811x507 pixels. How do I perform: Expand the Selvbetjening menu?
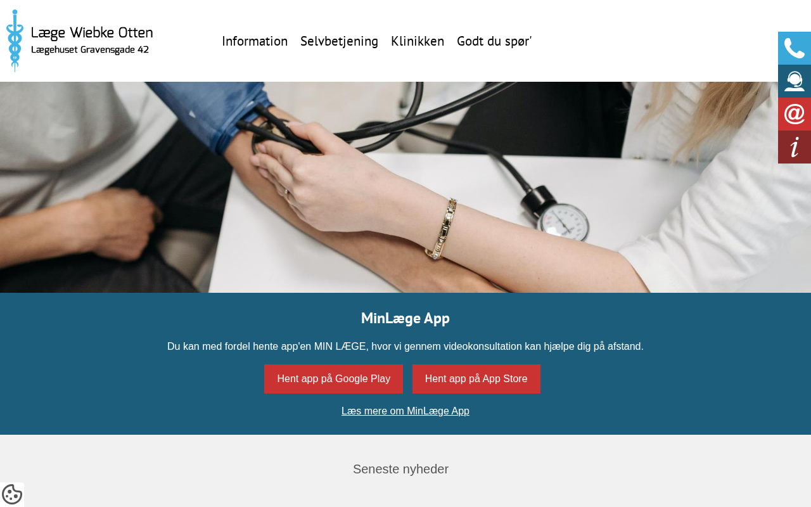click(x=339, y=41)
